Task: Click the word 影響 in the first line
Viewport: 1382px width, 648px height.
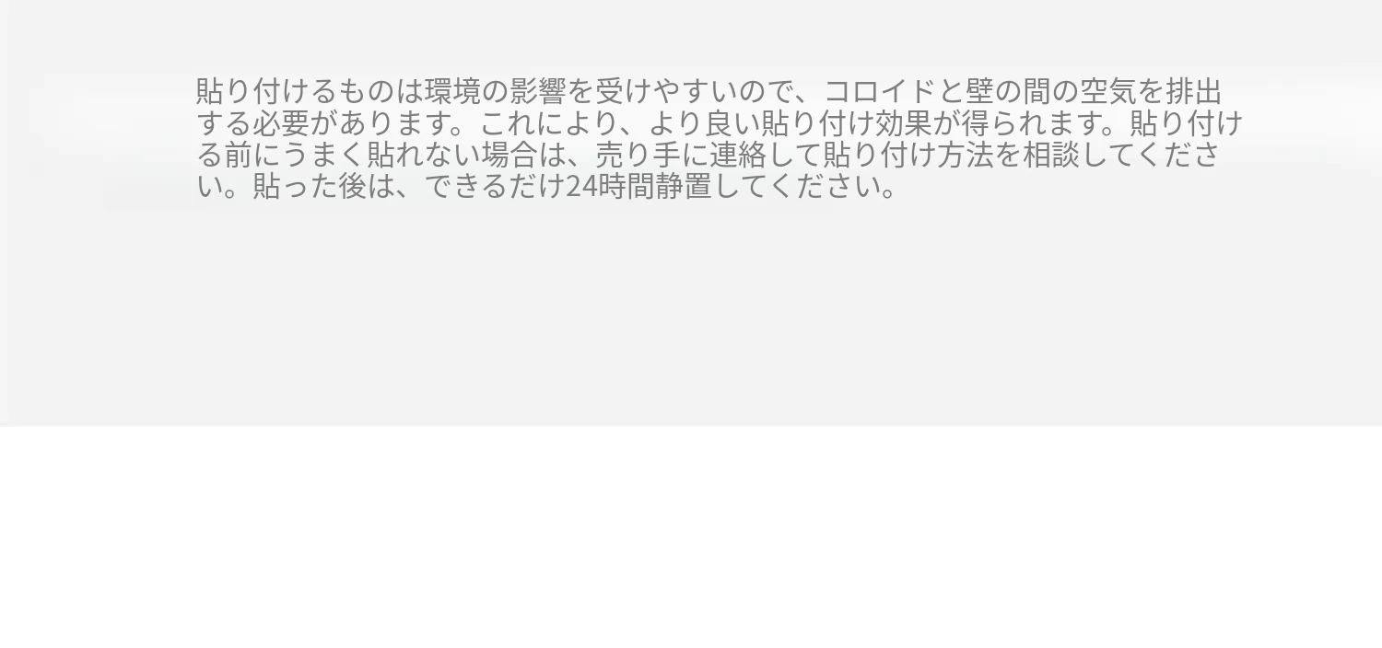Action: coord(537,92)
